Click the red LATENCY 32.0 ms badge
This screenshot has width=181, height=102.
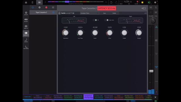tap(107, 8)
